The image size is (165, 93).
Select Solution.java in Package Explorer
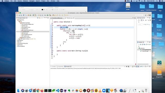(x=26, y=32)
